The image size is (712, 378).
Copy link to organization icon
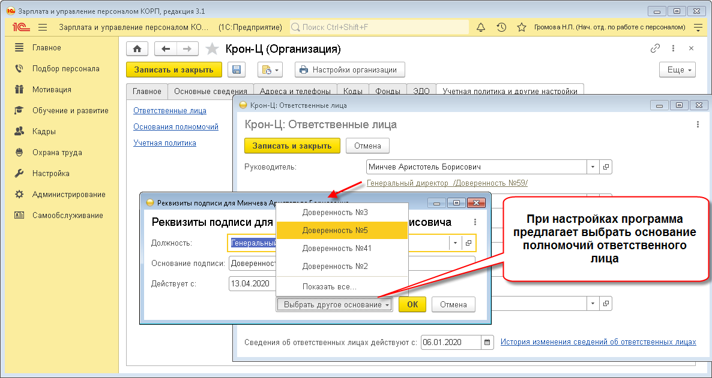pos(655,48)
